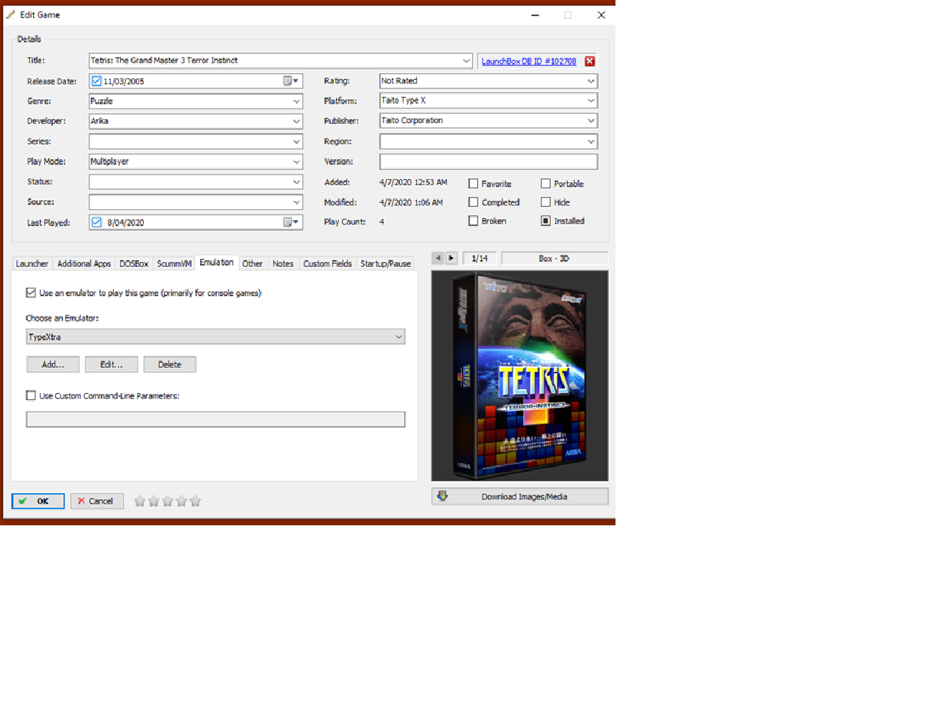Viewport: 944px width, 723px height.
Task: Set rating to three stars
Action: [x=167, y=501]
